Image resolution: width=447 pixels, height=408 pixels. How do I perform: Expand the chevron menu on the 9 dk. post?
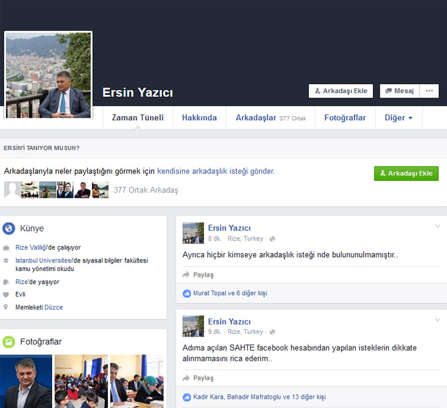click(437, 320)
